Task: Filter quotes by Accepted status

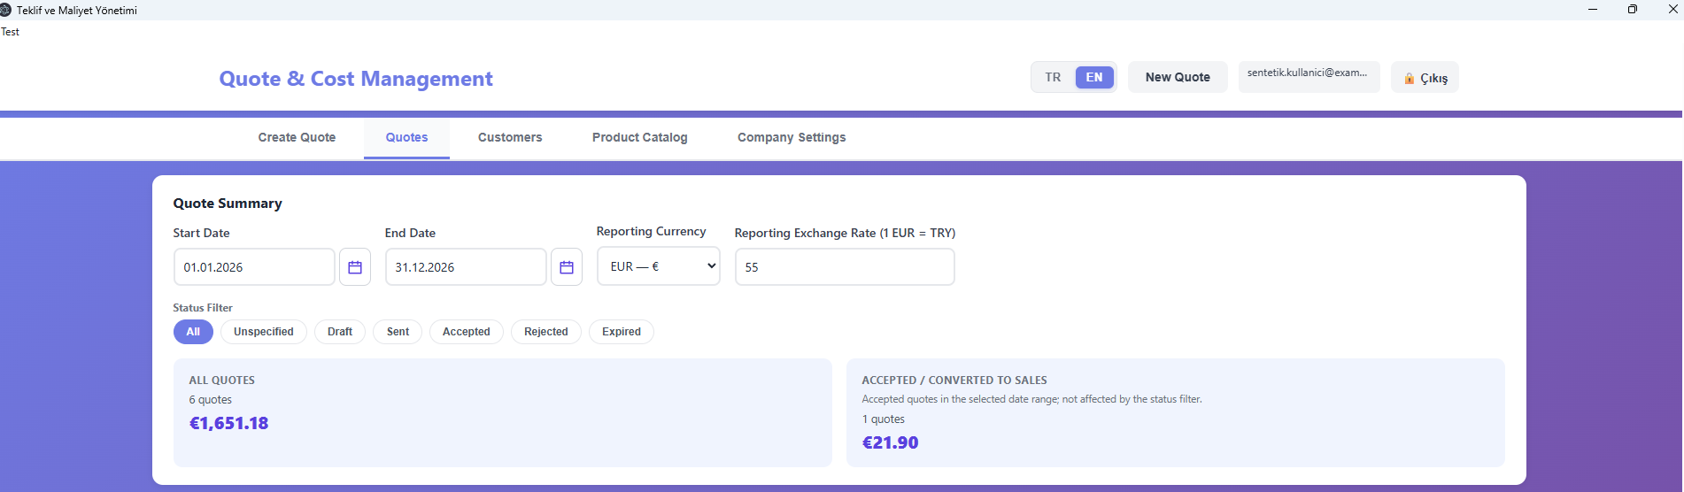Action: point(467,332)
